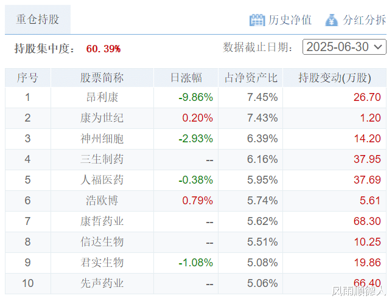Open stock 浩欧博
The height and width of the screenshot is (304, 392).
point(102,201)
